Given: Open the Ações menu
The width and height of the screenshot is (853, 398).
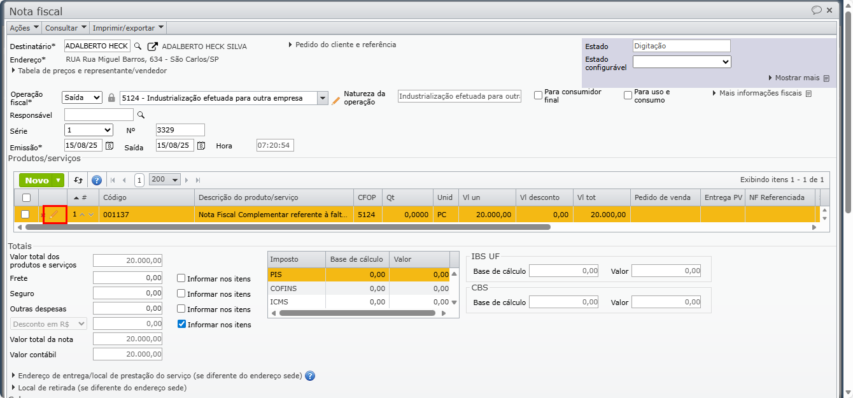Looking at the screenshot, I should [x=24, y=28].
